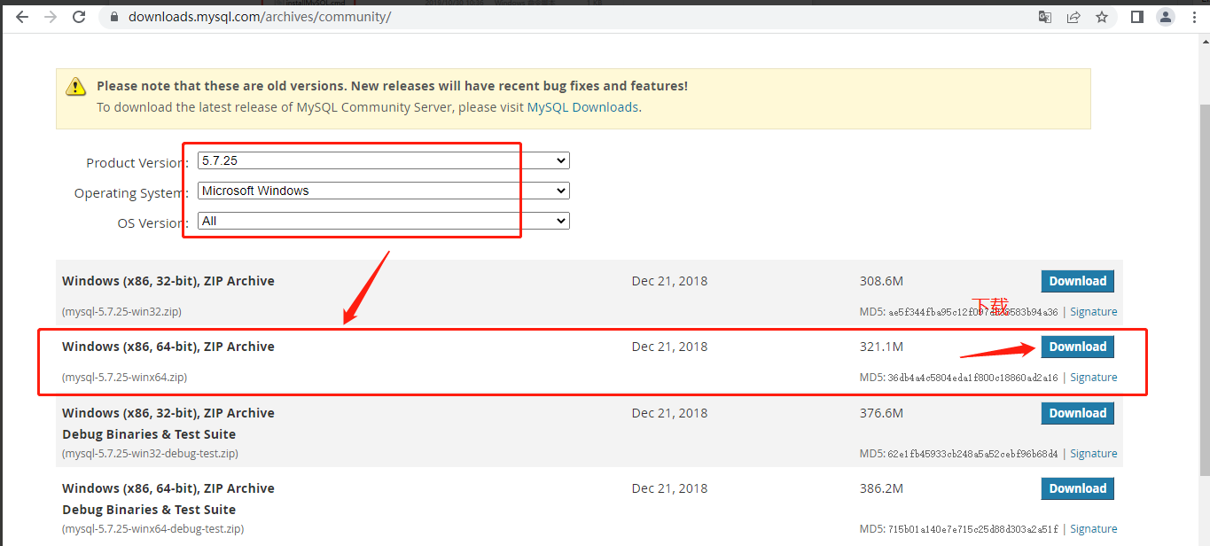Screen dimensions: 1210x546
Task: Click the date in the 321.1M row
Action: pyautogui.click(x=669, y=347)
